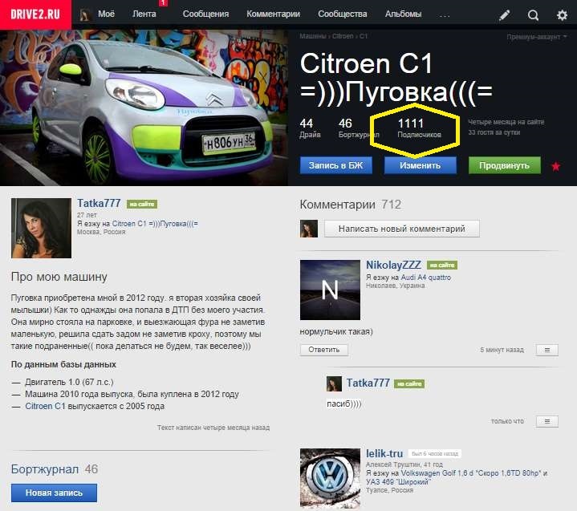Go to the Лента feed
This screenshot has width=577, height=511.
click(144, 14)
